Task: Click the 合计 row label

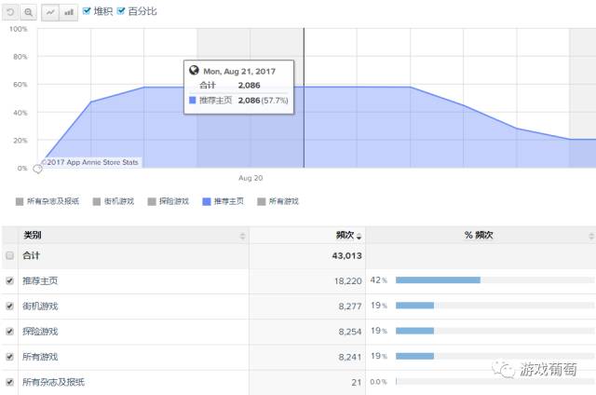Action: pos(31,255)
